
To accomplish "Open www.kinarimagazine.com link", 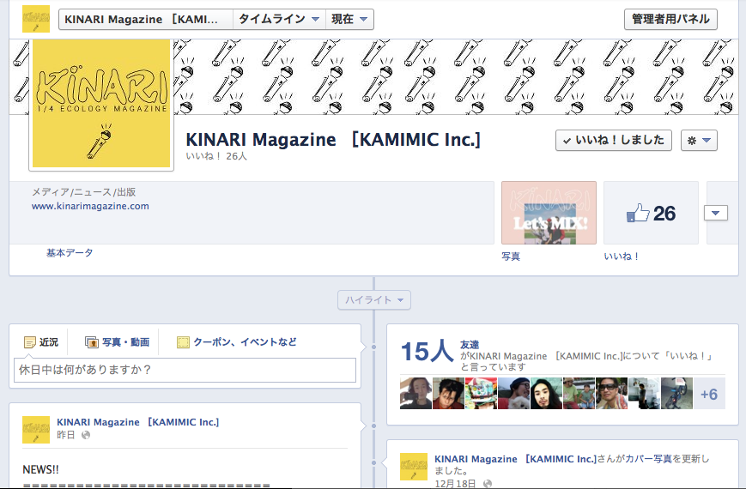I will coord(90,206).
